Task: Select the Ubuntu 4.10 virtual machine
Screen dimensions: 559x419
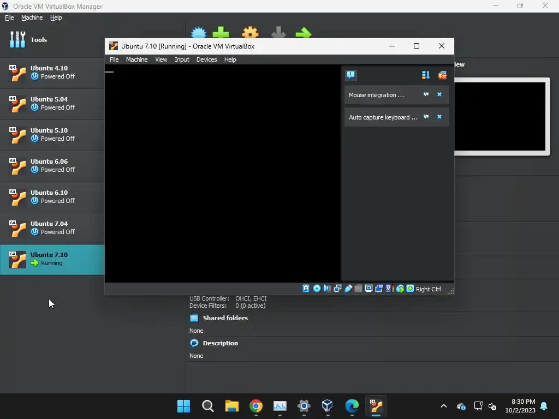Action: [52, 73]
